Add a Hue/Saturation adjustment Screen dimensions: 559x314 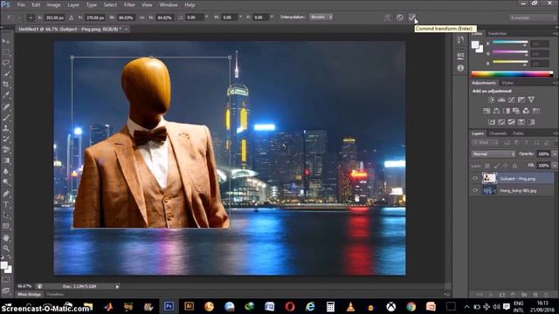point(487,111)
